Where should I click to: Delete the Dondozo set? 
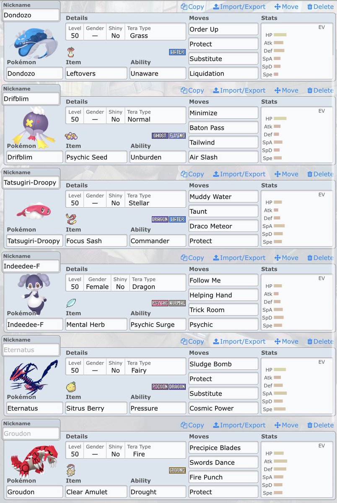click(x=321, y=7)
